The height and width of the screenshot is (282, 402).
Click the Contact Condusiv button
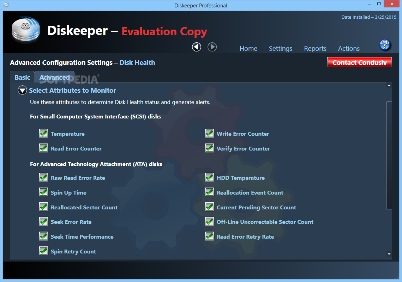point(359,62)
